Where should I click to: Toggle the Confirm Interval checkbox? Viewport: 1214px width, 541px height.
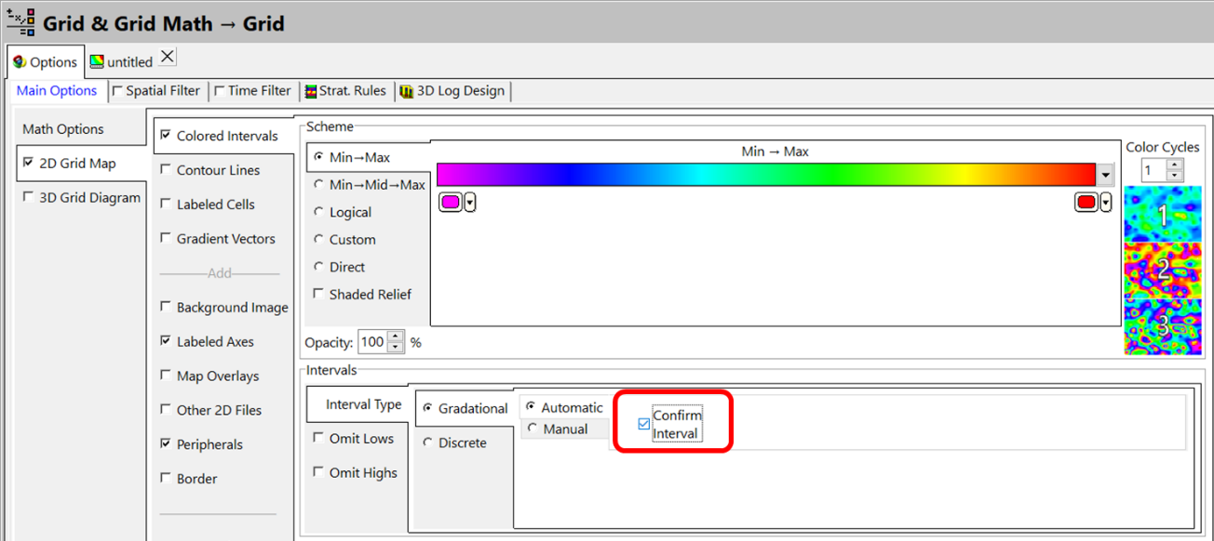(643, 425)
